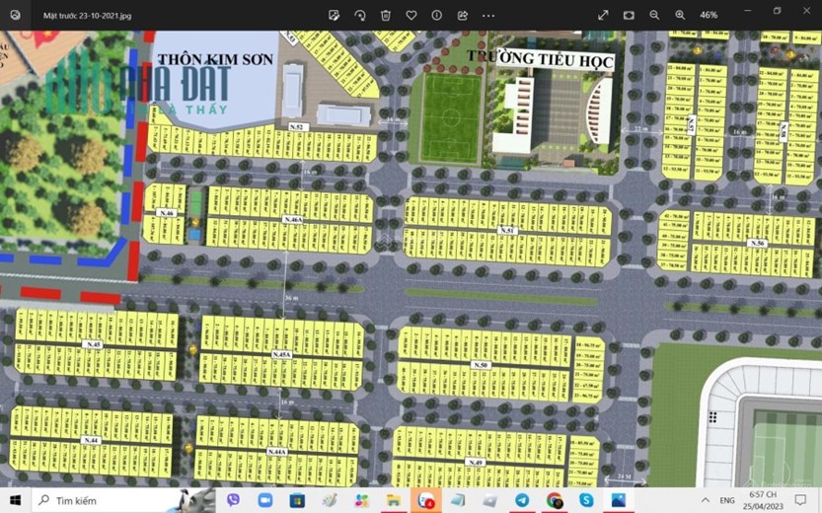Zoom in on the photo
The image size is (822, 513).
(680, 15)
